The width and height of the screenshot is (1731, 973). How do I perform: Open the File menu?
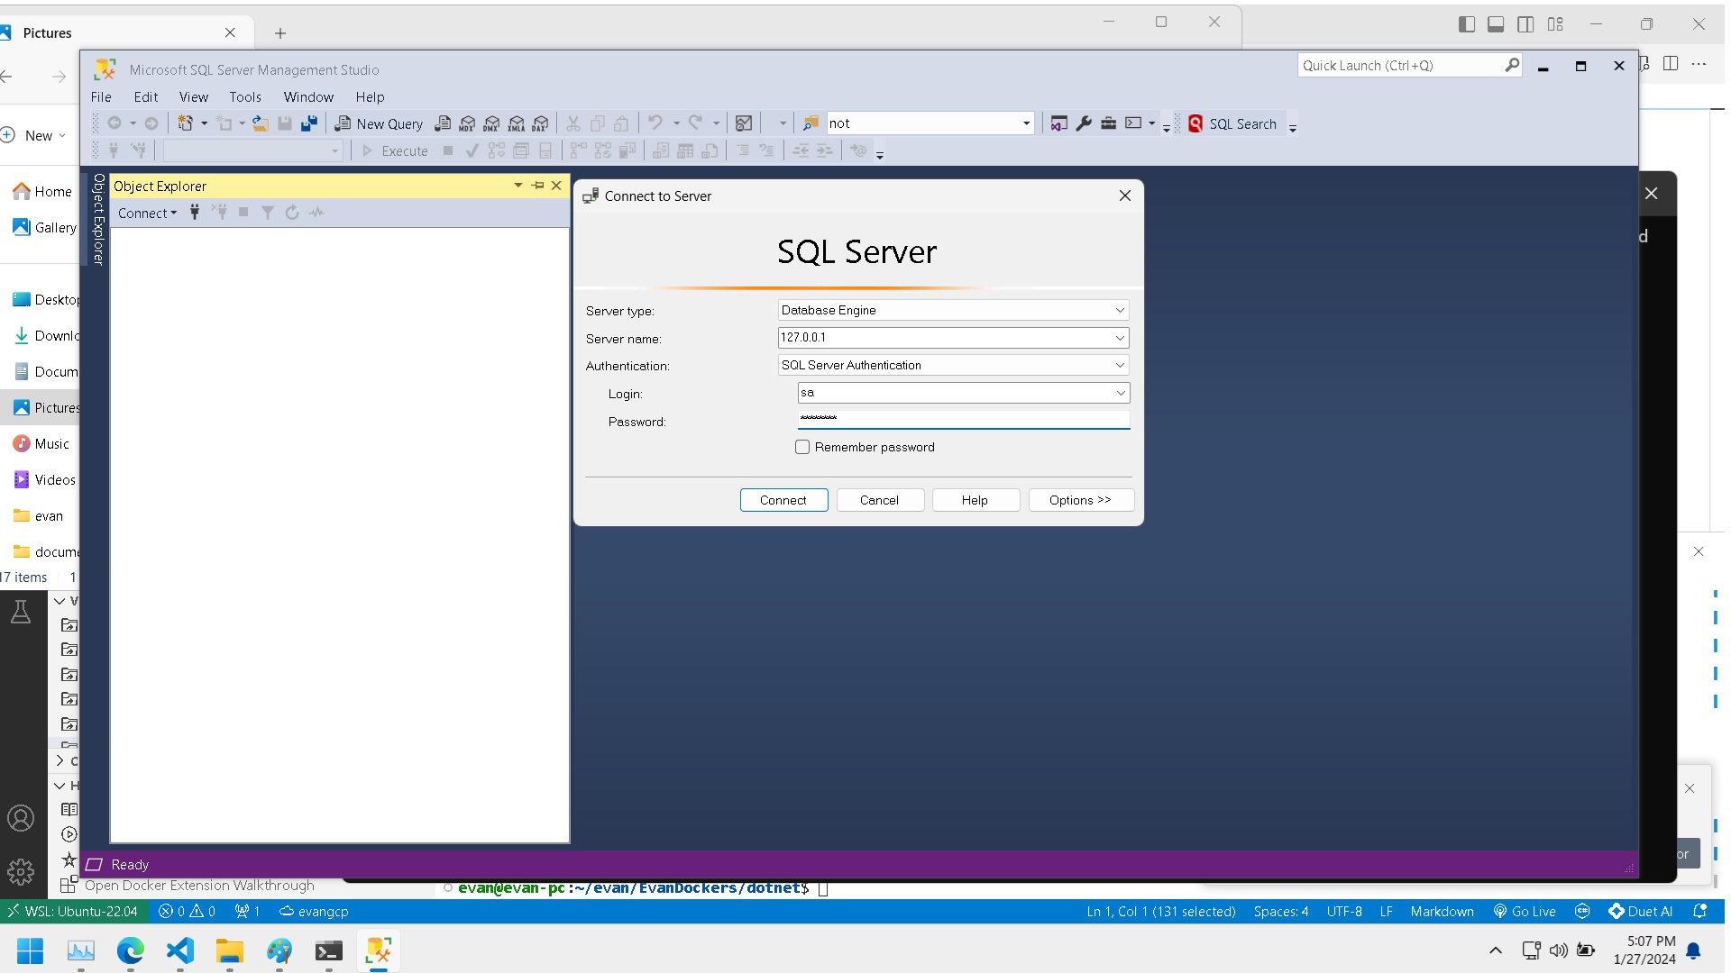[101, 97]
